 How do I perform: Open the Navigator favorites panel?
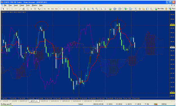coord(143,9)
